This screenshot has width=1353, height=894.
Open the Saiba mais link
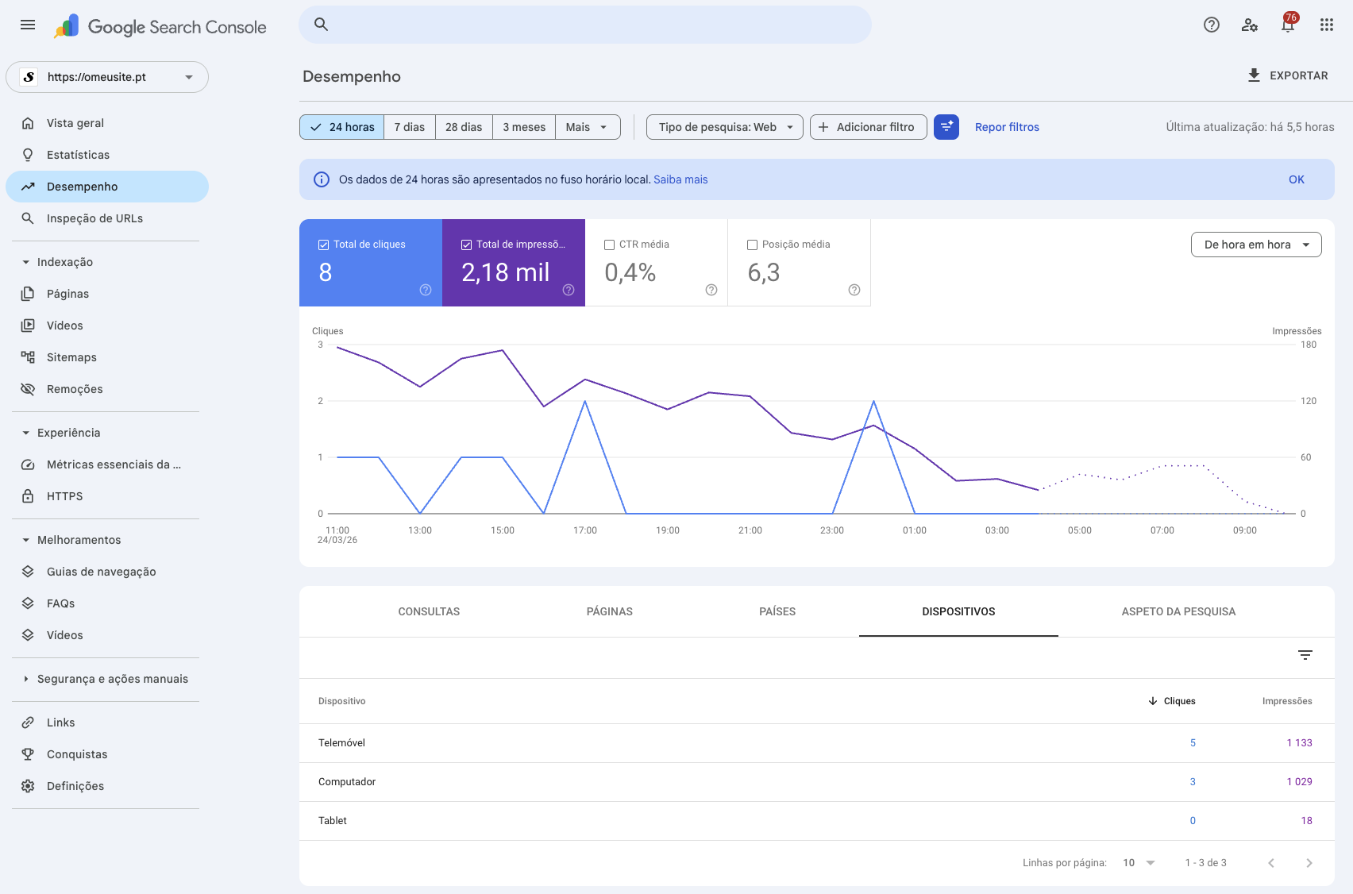coord(680,179)
